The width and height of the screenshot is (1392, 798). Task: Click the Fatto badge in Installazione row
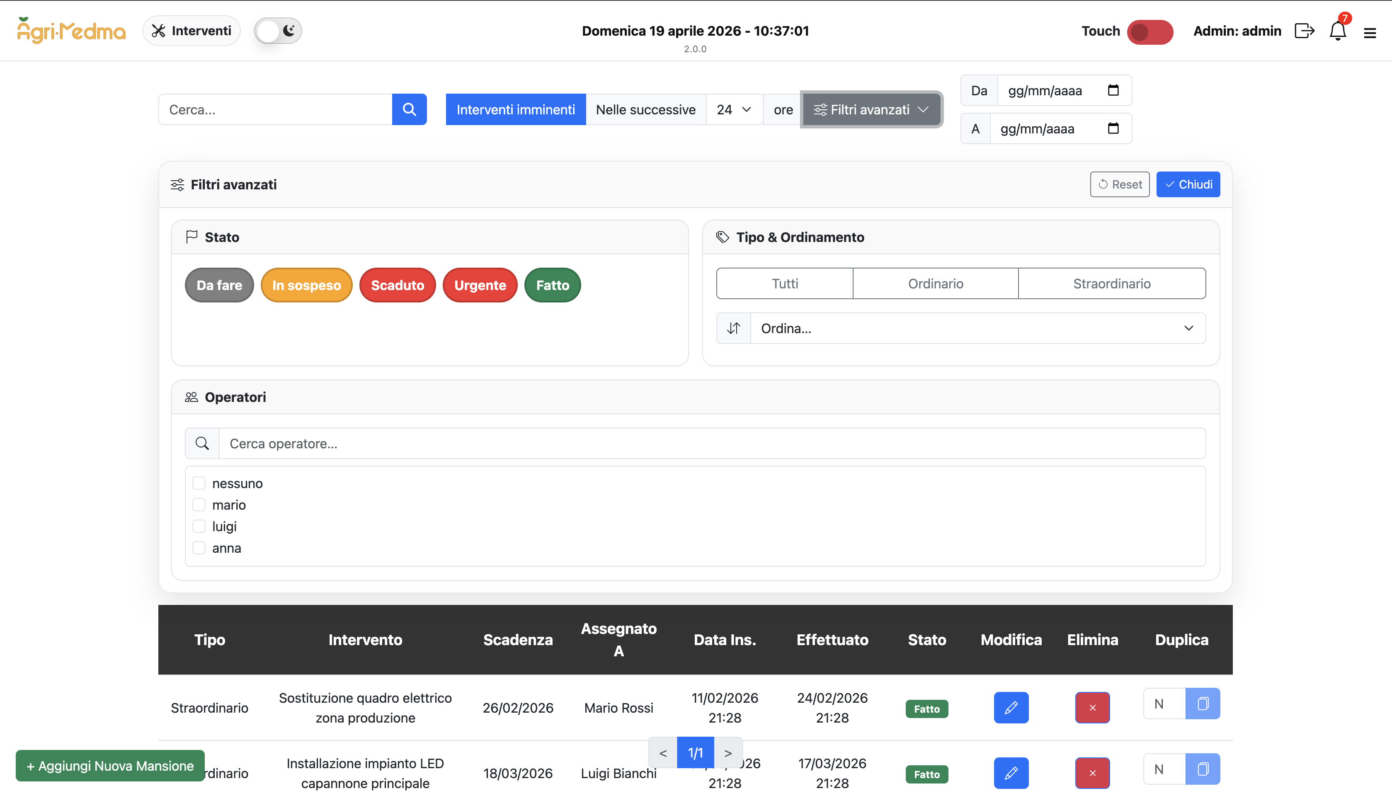926,774
